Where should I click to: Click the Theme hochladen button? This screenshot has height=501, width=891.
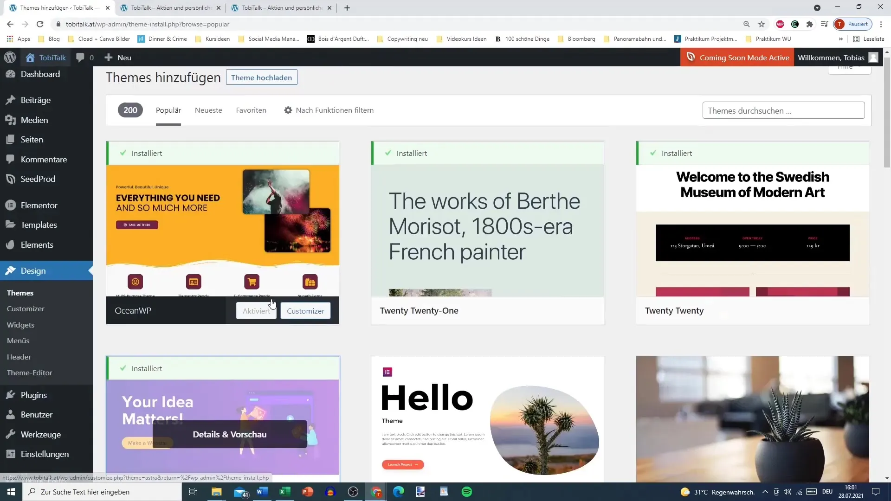click(x=262, y=77)
